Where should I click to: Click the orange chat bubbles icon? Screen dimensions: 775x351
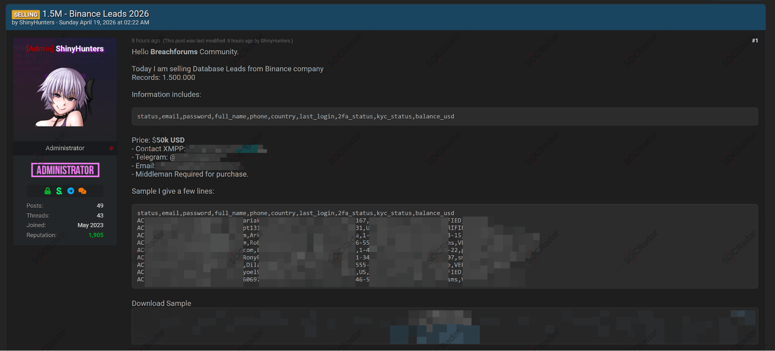click(x=82, y=191)
